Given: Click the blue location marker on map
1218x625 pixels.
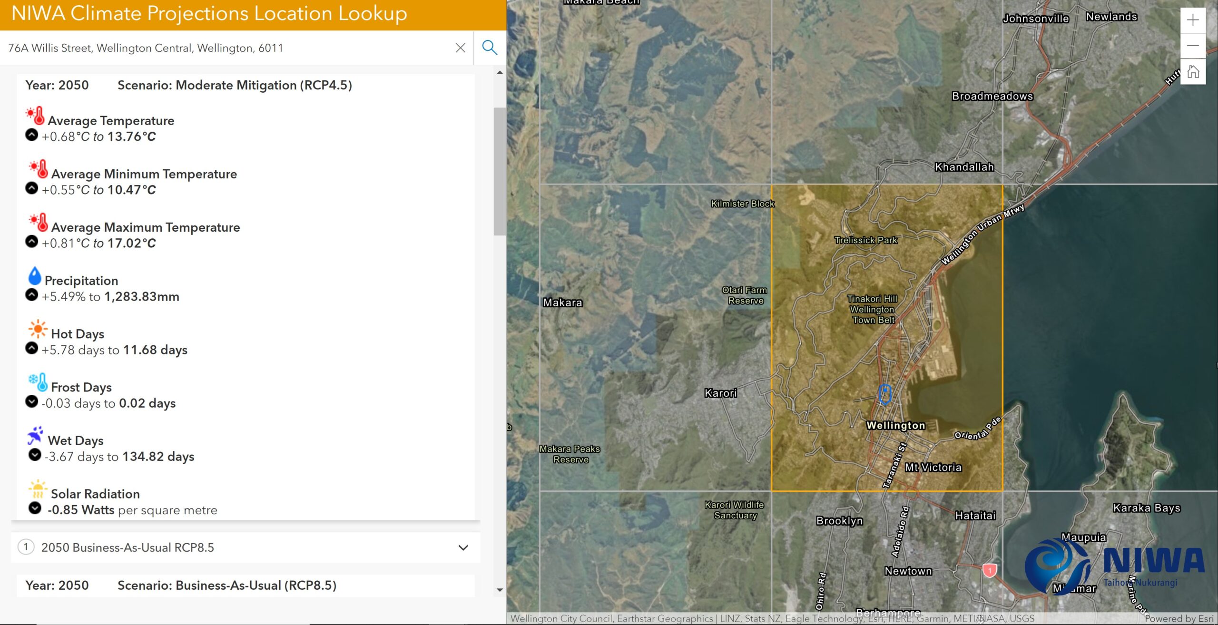Looking at the screenshot, I should [x=884, y=394].
